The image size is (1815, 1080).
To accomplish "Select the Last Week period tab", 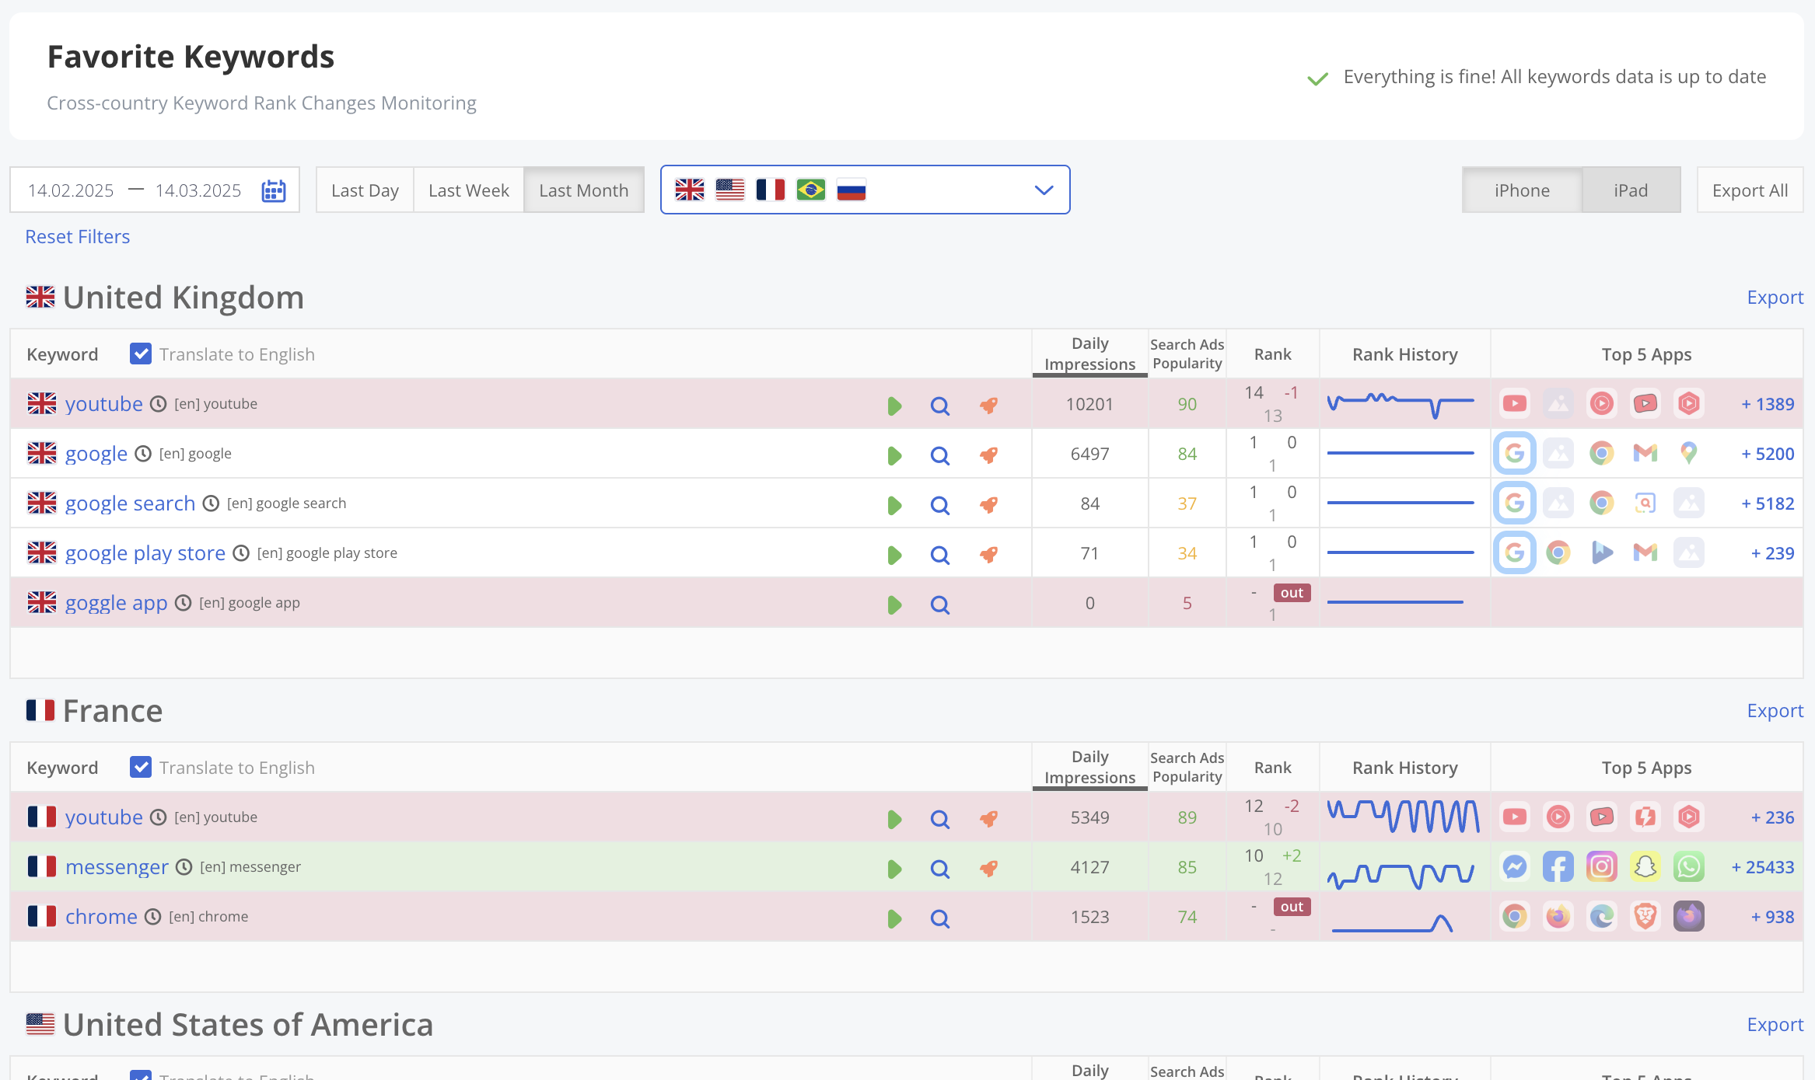I will pos(468,190).
